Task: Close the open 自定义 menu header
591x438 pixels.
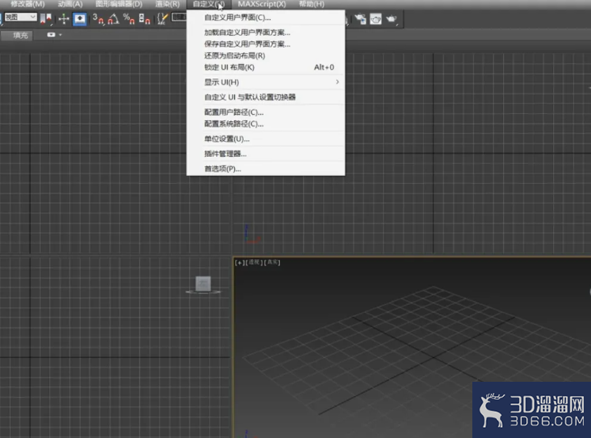Action: [208, 4]
